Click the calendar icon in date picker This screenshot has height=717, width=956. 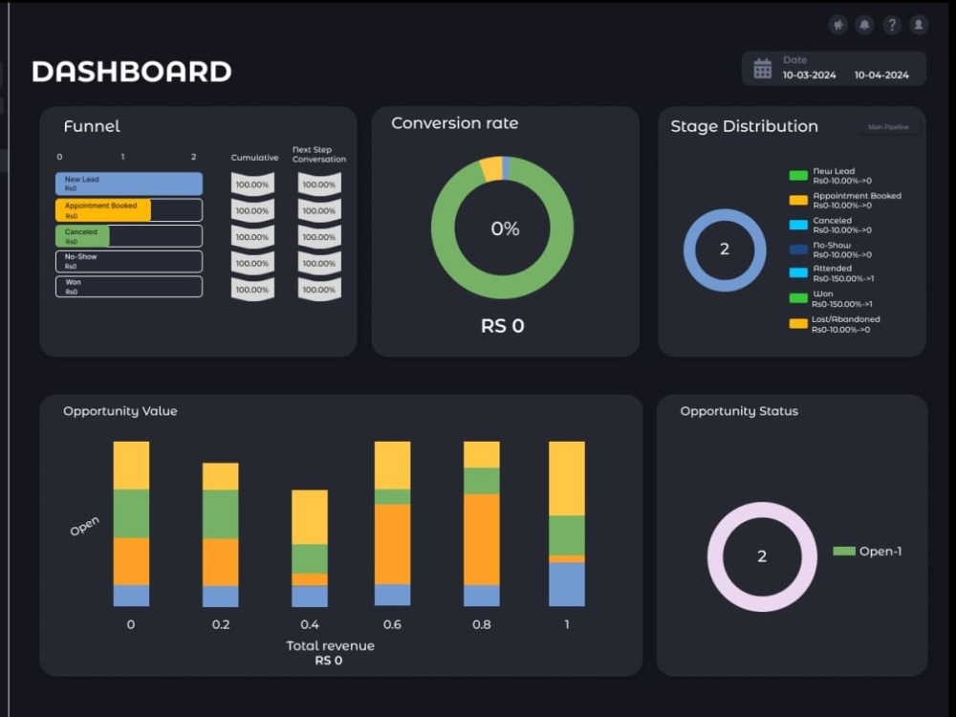[x=762, y=69]
